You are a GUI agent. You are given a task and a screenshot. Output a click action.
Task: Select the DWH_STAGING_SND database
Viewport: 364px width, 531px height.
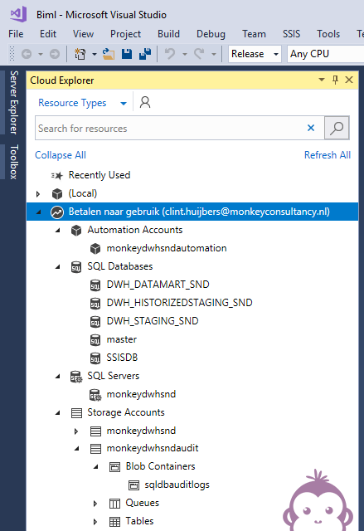[153, 321]
